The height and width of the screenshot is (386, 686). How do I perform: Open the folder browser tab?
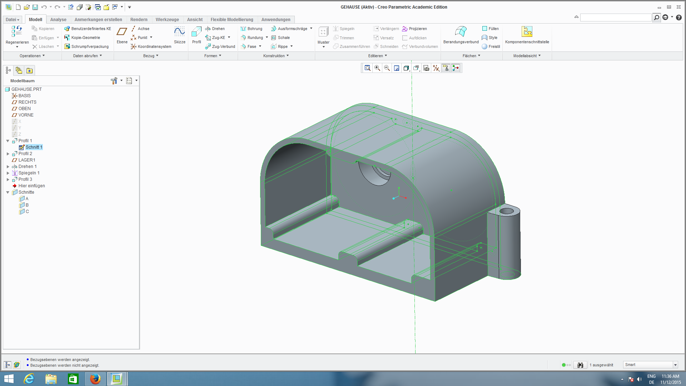click(x=19, y=70)
